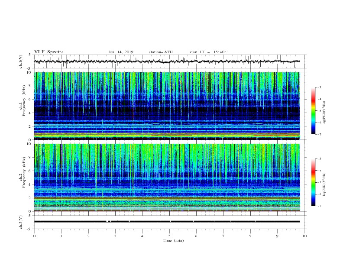Click the ch.2 spectrogram panel

pyautogui.click(x=167, y=178)
